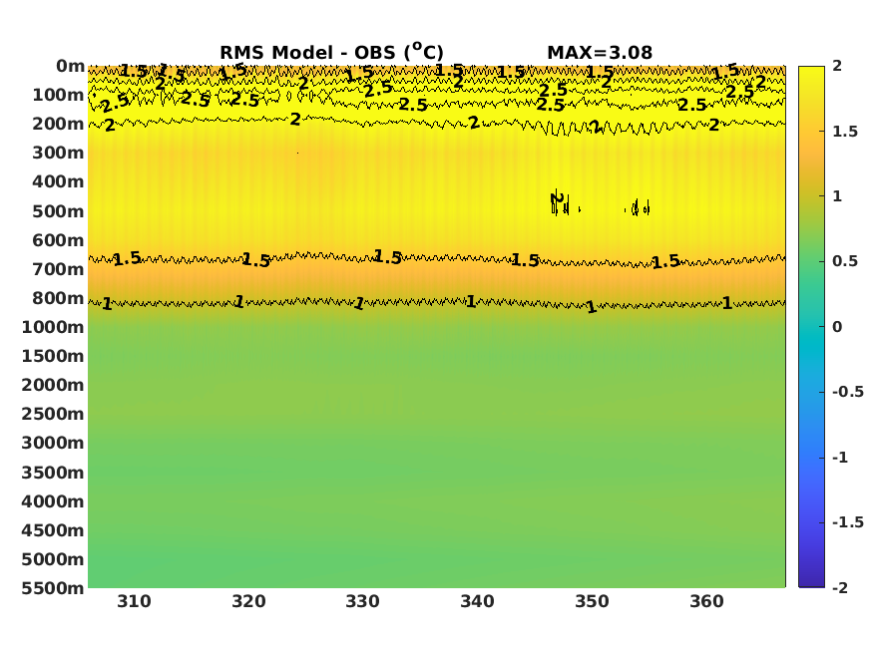Select the '320' x-axis tick label
The image size is (873, 654).
(x=248, y=601)
